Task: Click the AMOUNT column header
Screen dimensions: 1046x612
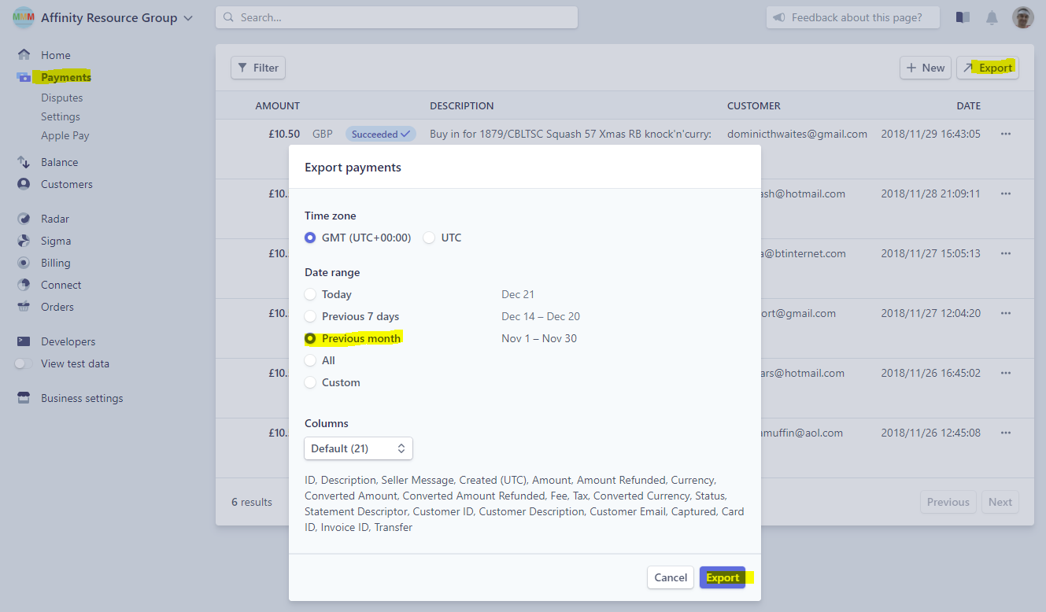Action: (278, 105)
